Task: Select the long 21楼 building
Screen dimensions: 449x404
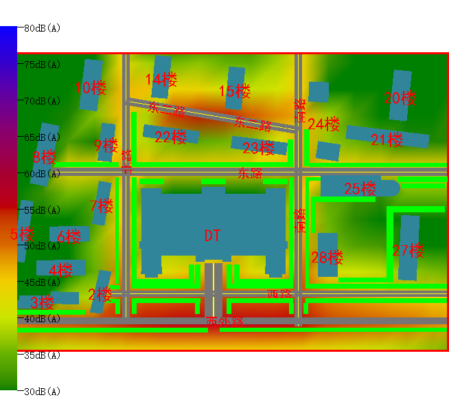Action: [x=387, y=137]
